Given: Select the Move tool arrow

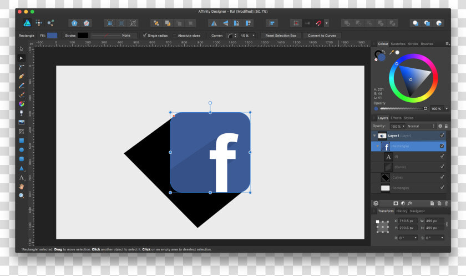Looking at the screenshot, I should (x=22, y=49).
